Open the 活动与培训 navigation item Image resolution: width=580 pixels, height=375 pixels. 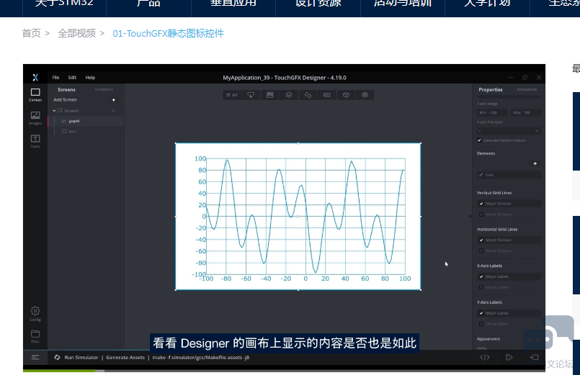[x=403, y=4]
